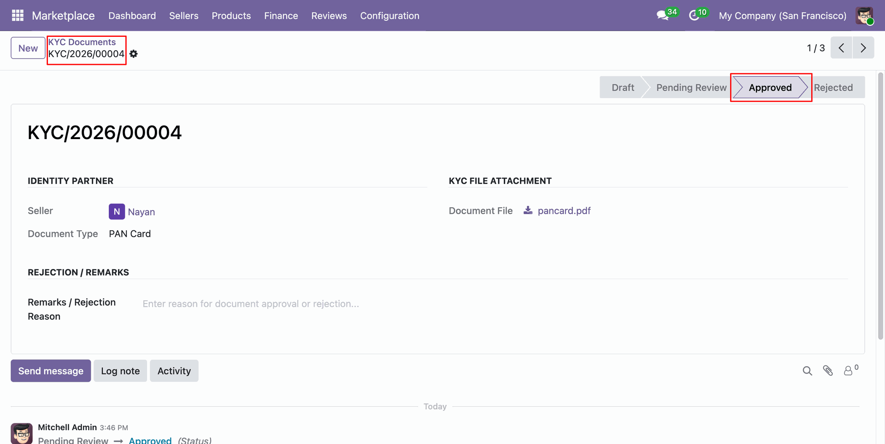Click the Send message button

click(x=51, y=371)
